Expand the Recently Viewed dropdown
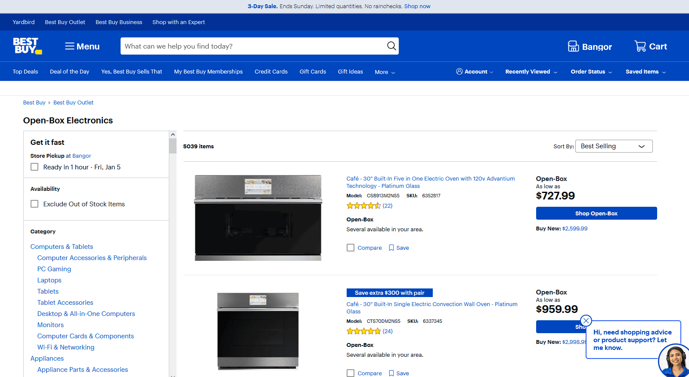This screenshot has height=377, width=689. [x=531, y=72]
